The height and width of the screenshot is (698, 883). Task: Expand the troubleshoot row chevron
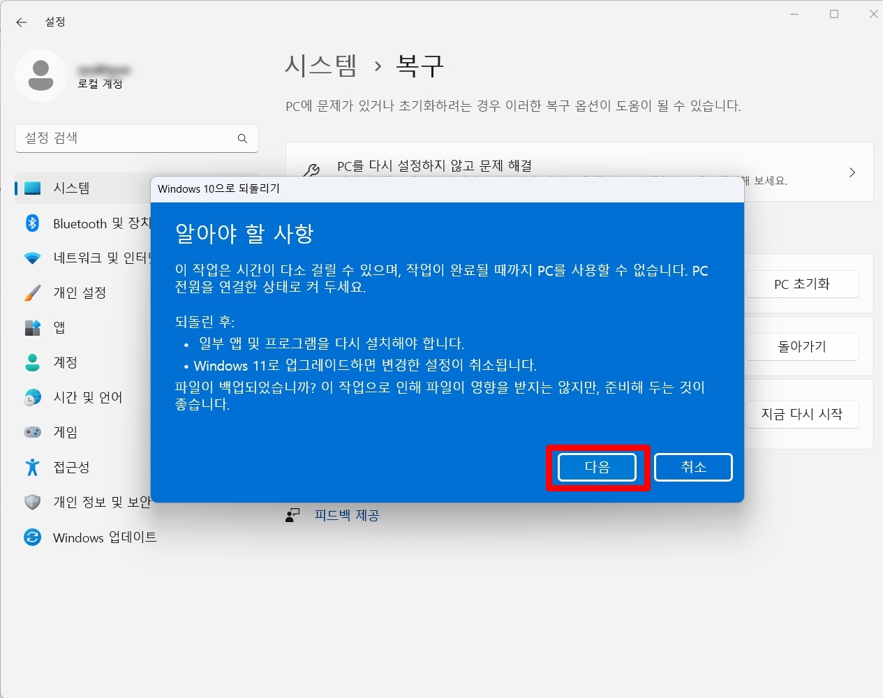pos(852,172)
